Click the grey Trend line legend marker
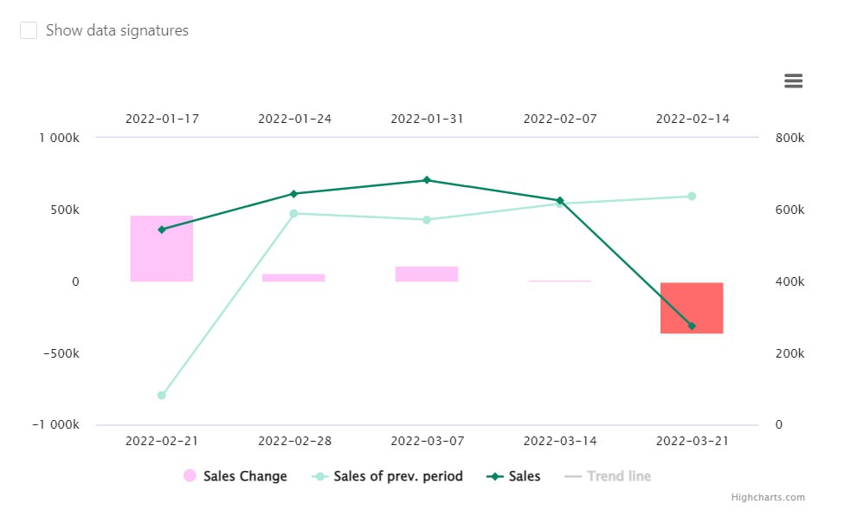 pos(575,475)
